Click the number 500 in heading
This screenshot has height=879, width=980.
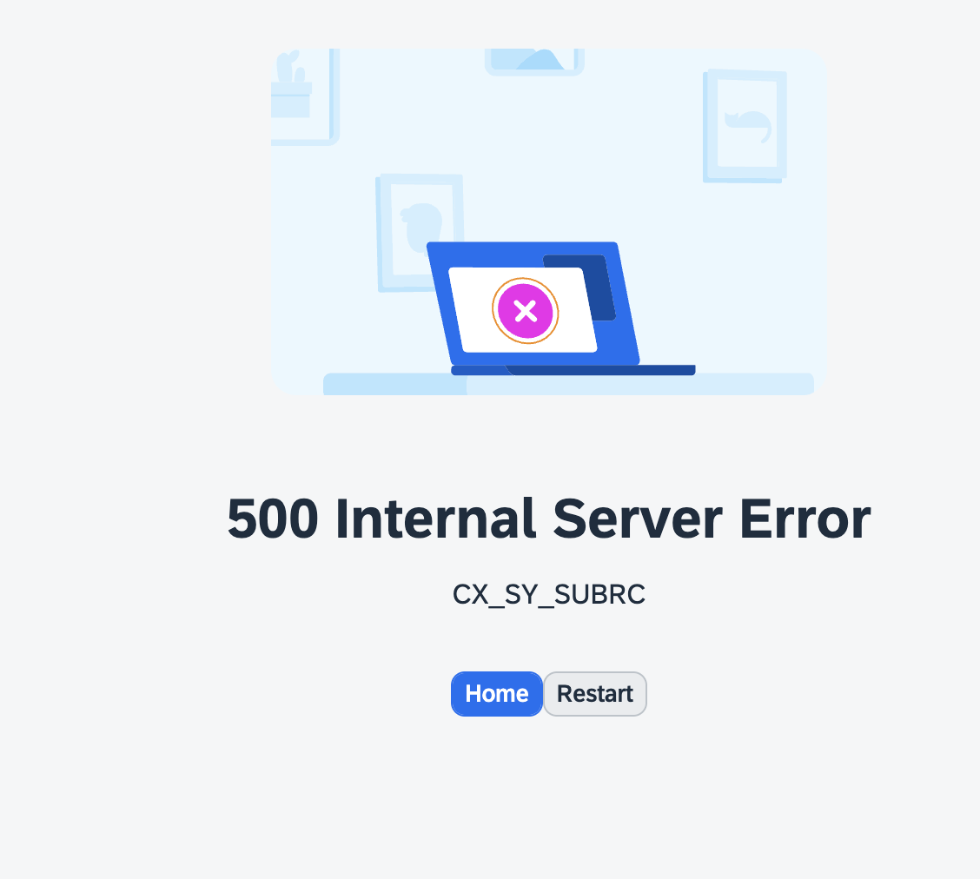click(273, 518)
